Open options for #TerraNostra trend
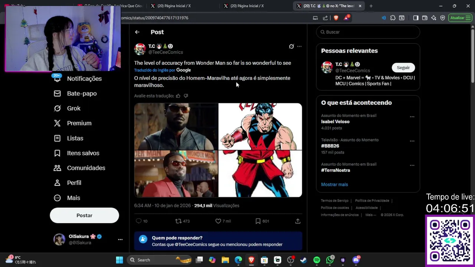 pos(412,165)
